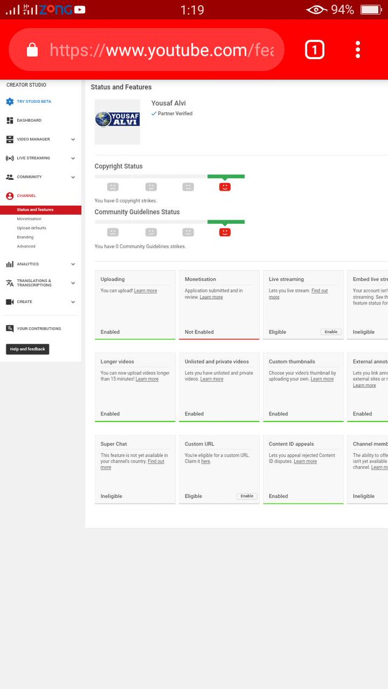This screenshot has width=388, height=689.
Task: Click the Try Studio Beta gear icon
Action: (x=10, y=102)
